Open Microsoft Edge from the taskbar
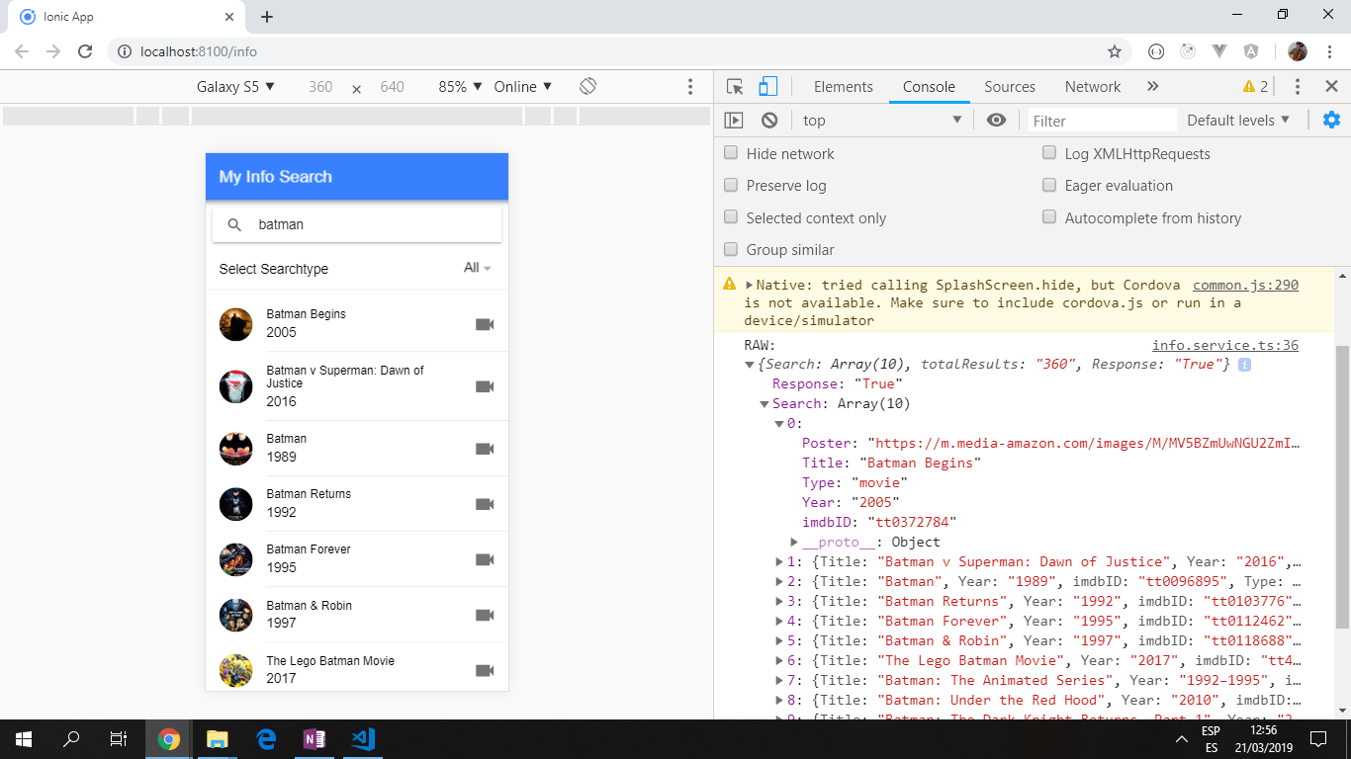Image resolution: width=1351 pixels, height=759 pixels. click(x=266, y=739)
